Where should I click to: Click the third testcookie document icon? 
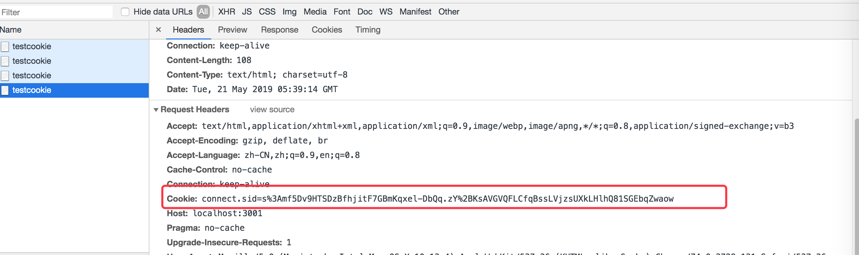tap(5, 76)
